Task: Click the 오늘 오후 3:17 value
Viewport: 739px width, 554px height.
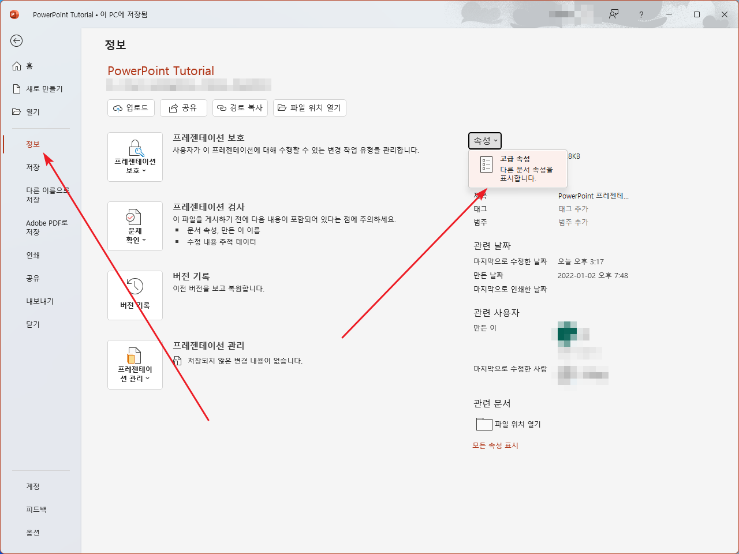Action: pos(581,262)
